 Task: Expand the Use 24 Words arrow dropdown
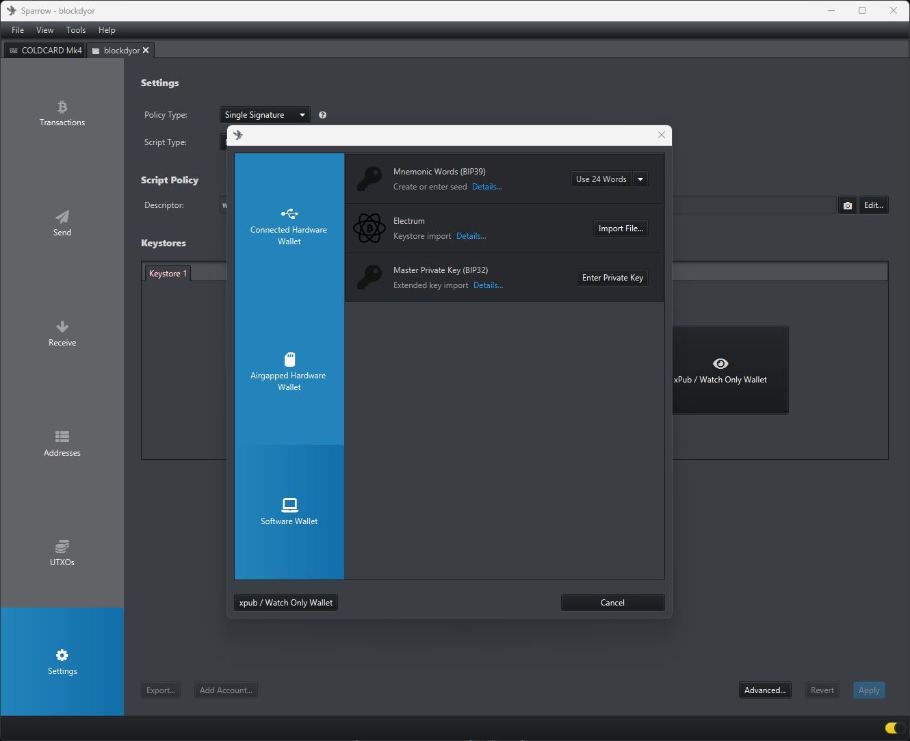[640, 179]
